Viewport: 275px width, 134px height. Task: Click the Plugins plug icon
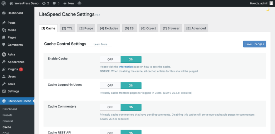click(4, 69)
